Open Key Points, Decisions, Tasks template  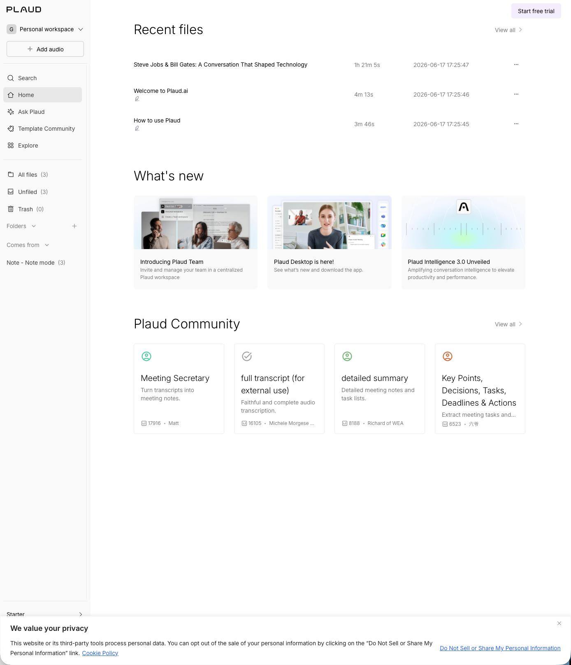coord(480,389)
